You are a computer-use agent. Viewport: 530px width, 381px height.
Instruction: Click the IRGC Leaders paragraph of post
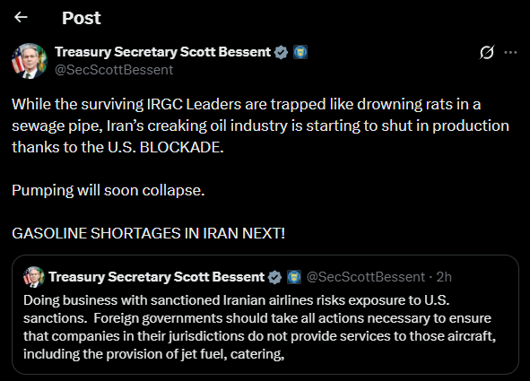(260, 126)
